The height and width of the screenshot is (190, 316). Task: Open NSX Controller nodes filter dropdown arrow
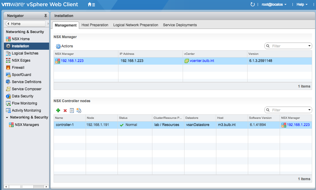pos(309,110)
